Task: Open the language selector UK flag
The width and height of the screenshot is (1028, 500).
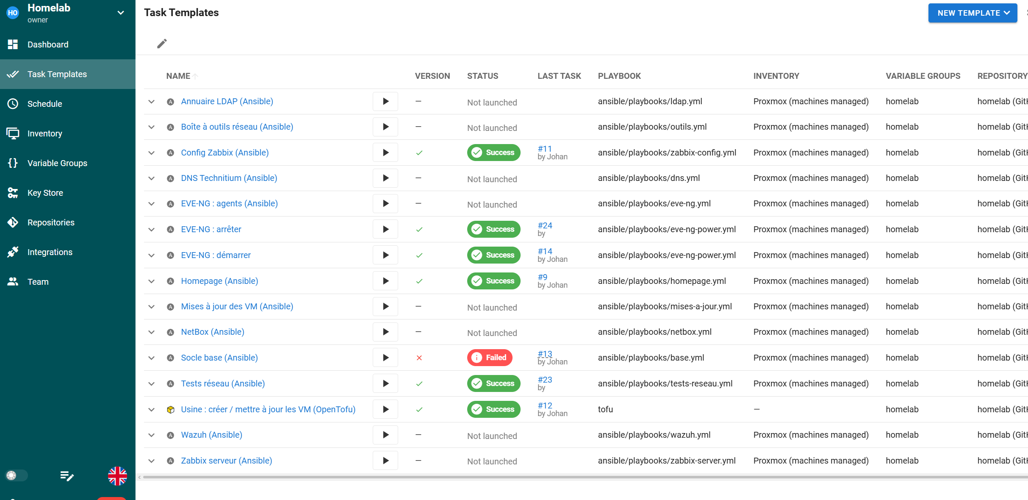Action: click(117, 476)
